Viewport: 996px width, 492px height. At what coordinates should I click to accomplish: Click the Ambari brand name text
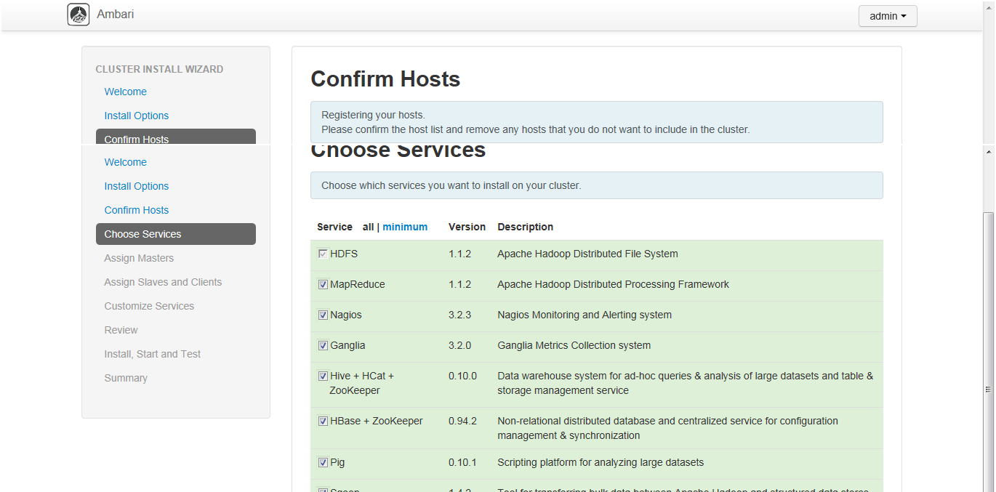click(x=115, y=15)
